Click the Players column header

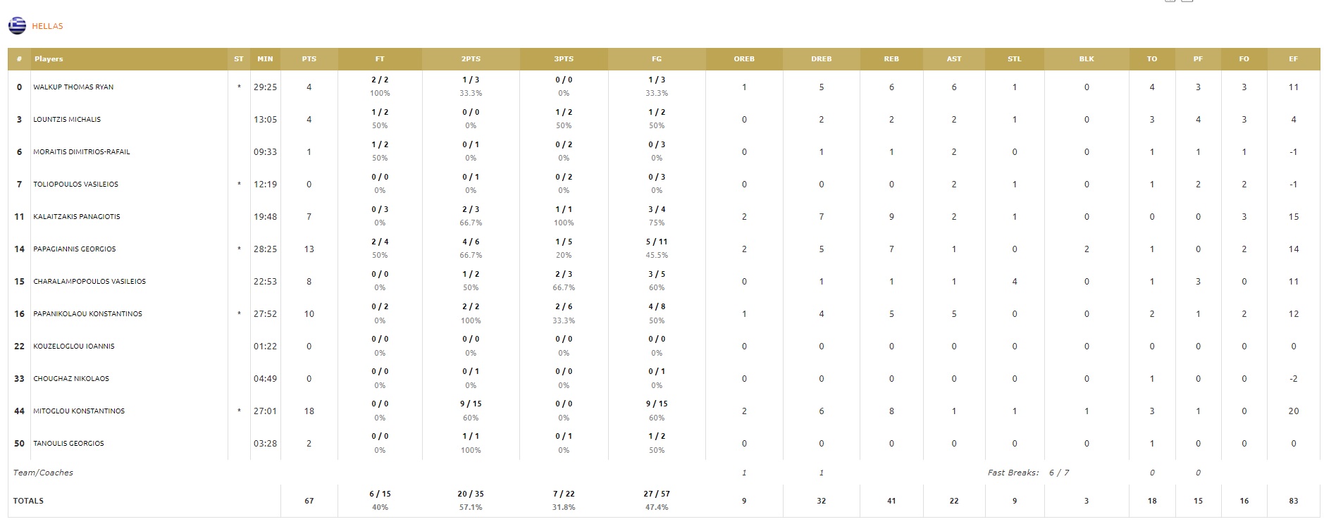point(49,59)
